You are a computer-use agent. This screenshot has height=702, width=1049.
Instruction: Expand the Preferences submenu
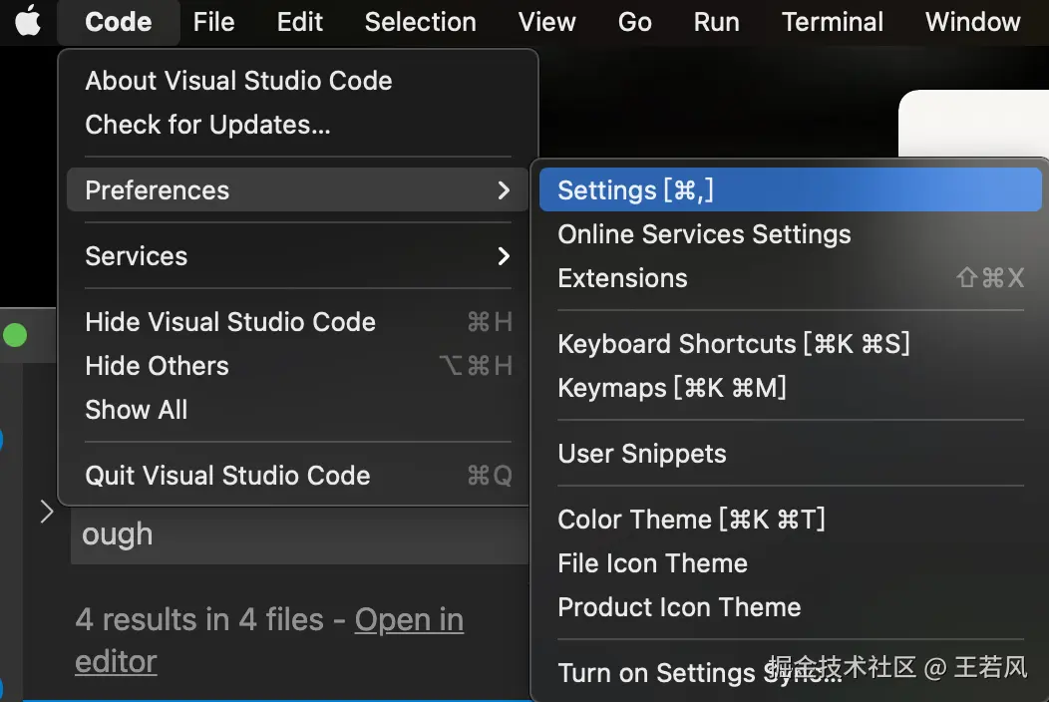(x=297, y=190)
